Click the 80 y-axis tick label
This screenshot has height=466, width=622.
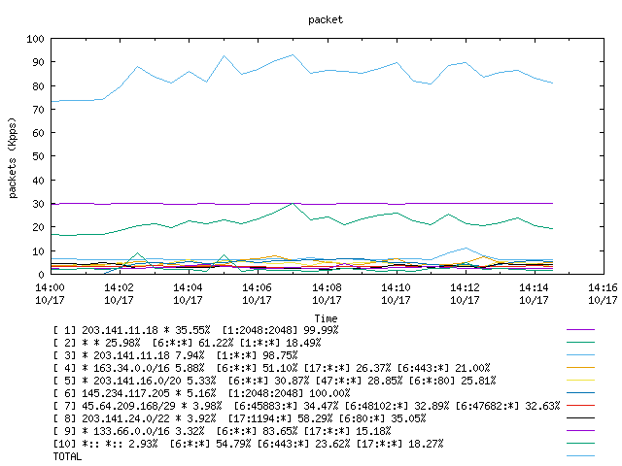[38, 86]
